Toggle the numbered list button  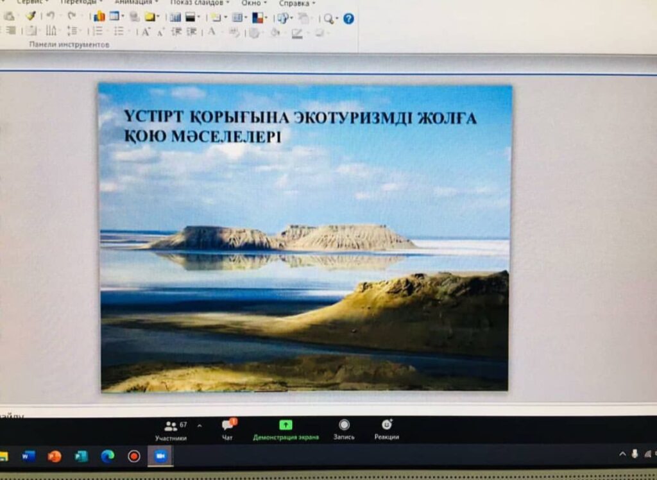[x=98, y=31]
